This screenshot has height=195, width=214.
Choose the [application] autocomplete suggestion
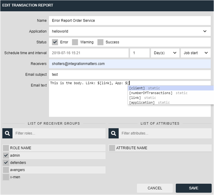(171, 102)
